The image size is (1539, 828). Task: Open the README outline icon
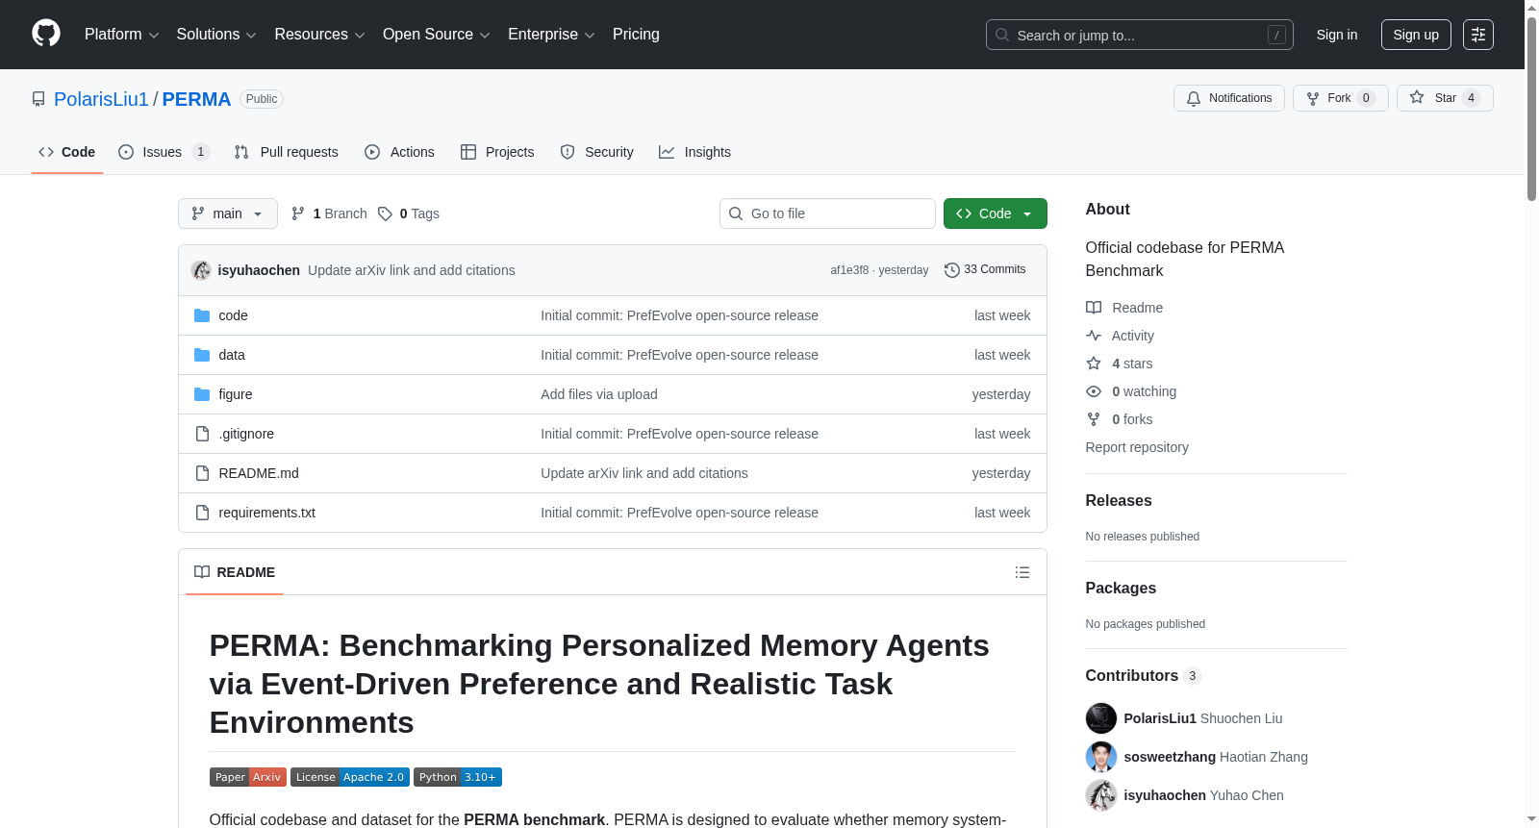point(1022,572)
